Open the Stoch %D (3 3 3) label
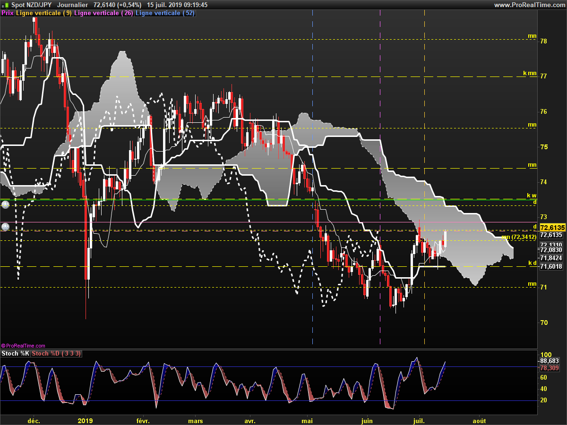Image resolution: width=567 pixels, height=425 pixels. click(x=57, y=353)
